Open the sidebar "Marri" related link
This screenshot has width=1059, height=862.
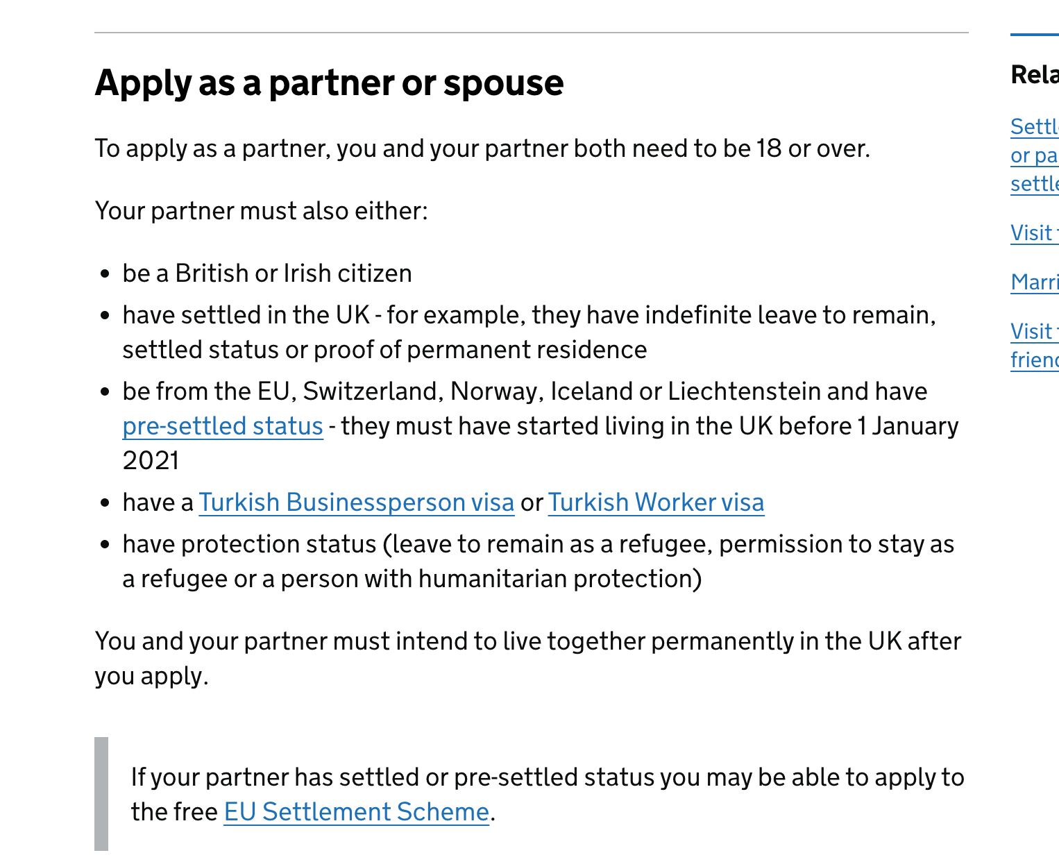[1034, 282]
